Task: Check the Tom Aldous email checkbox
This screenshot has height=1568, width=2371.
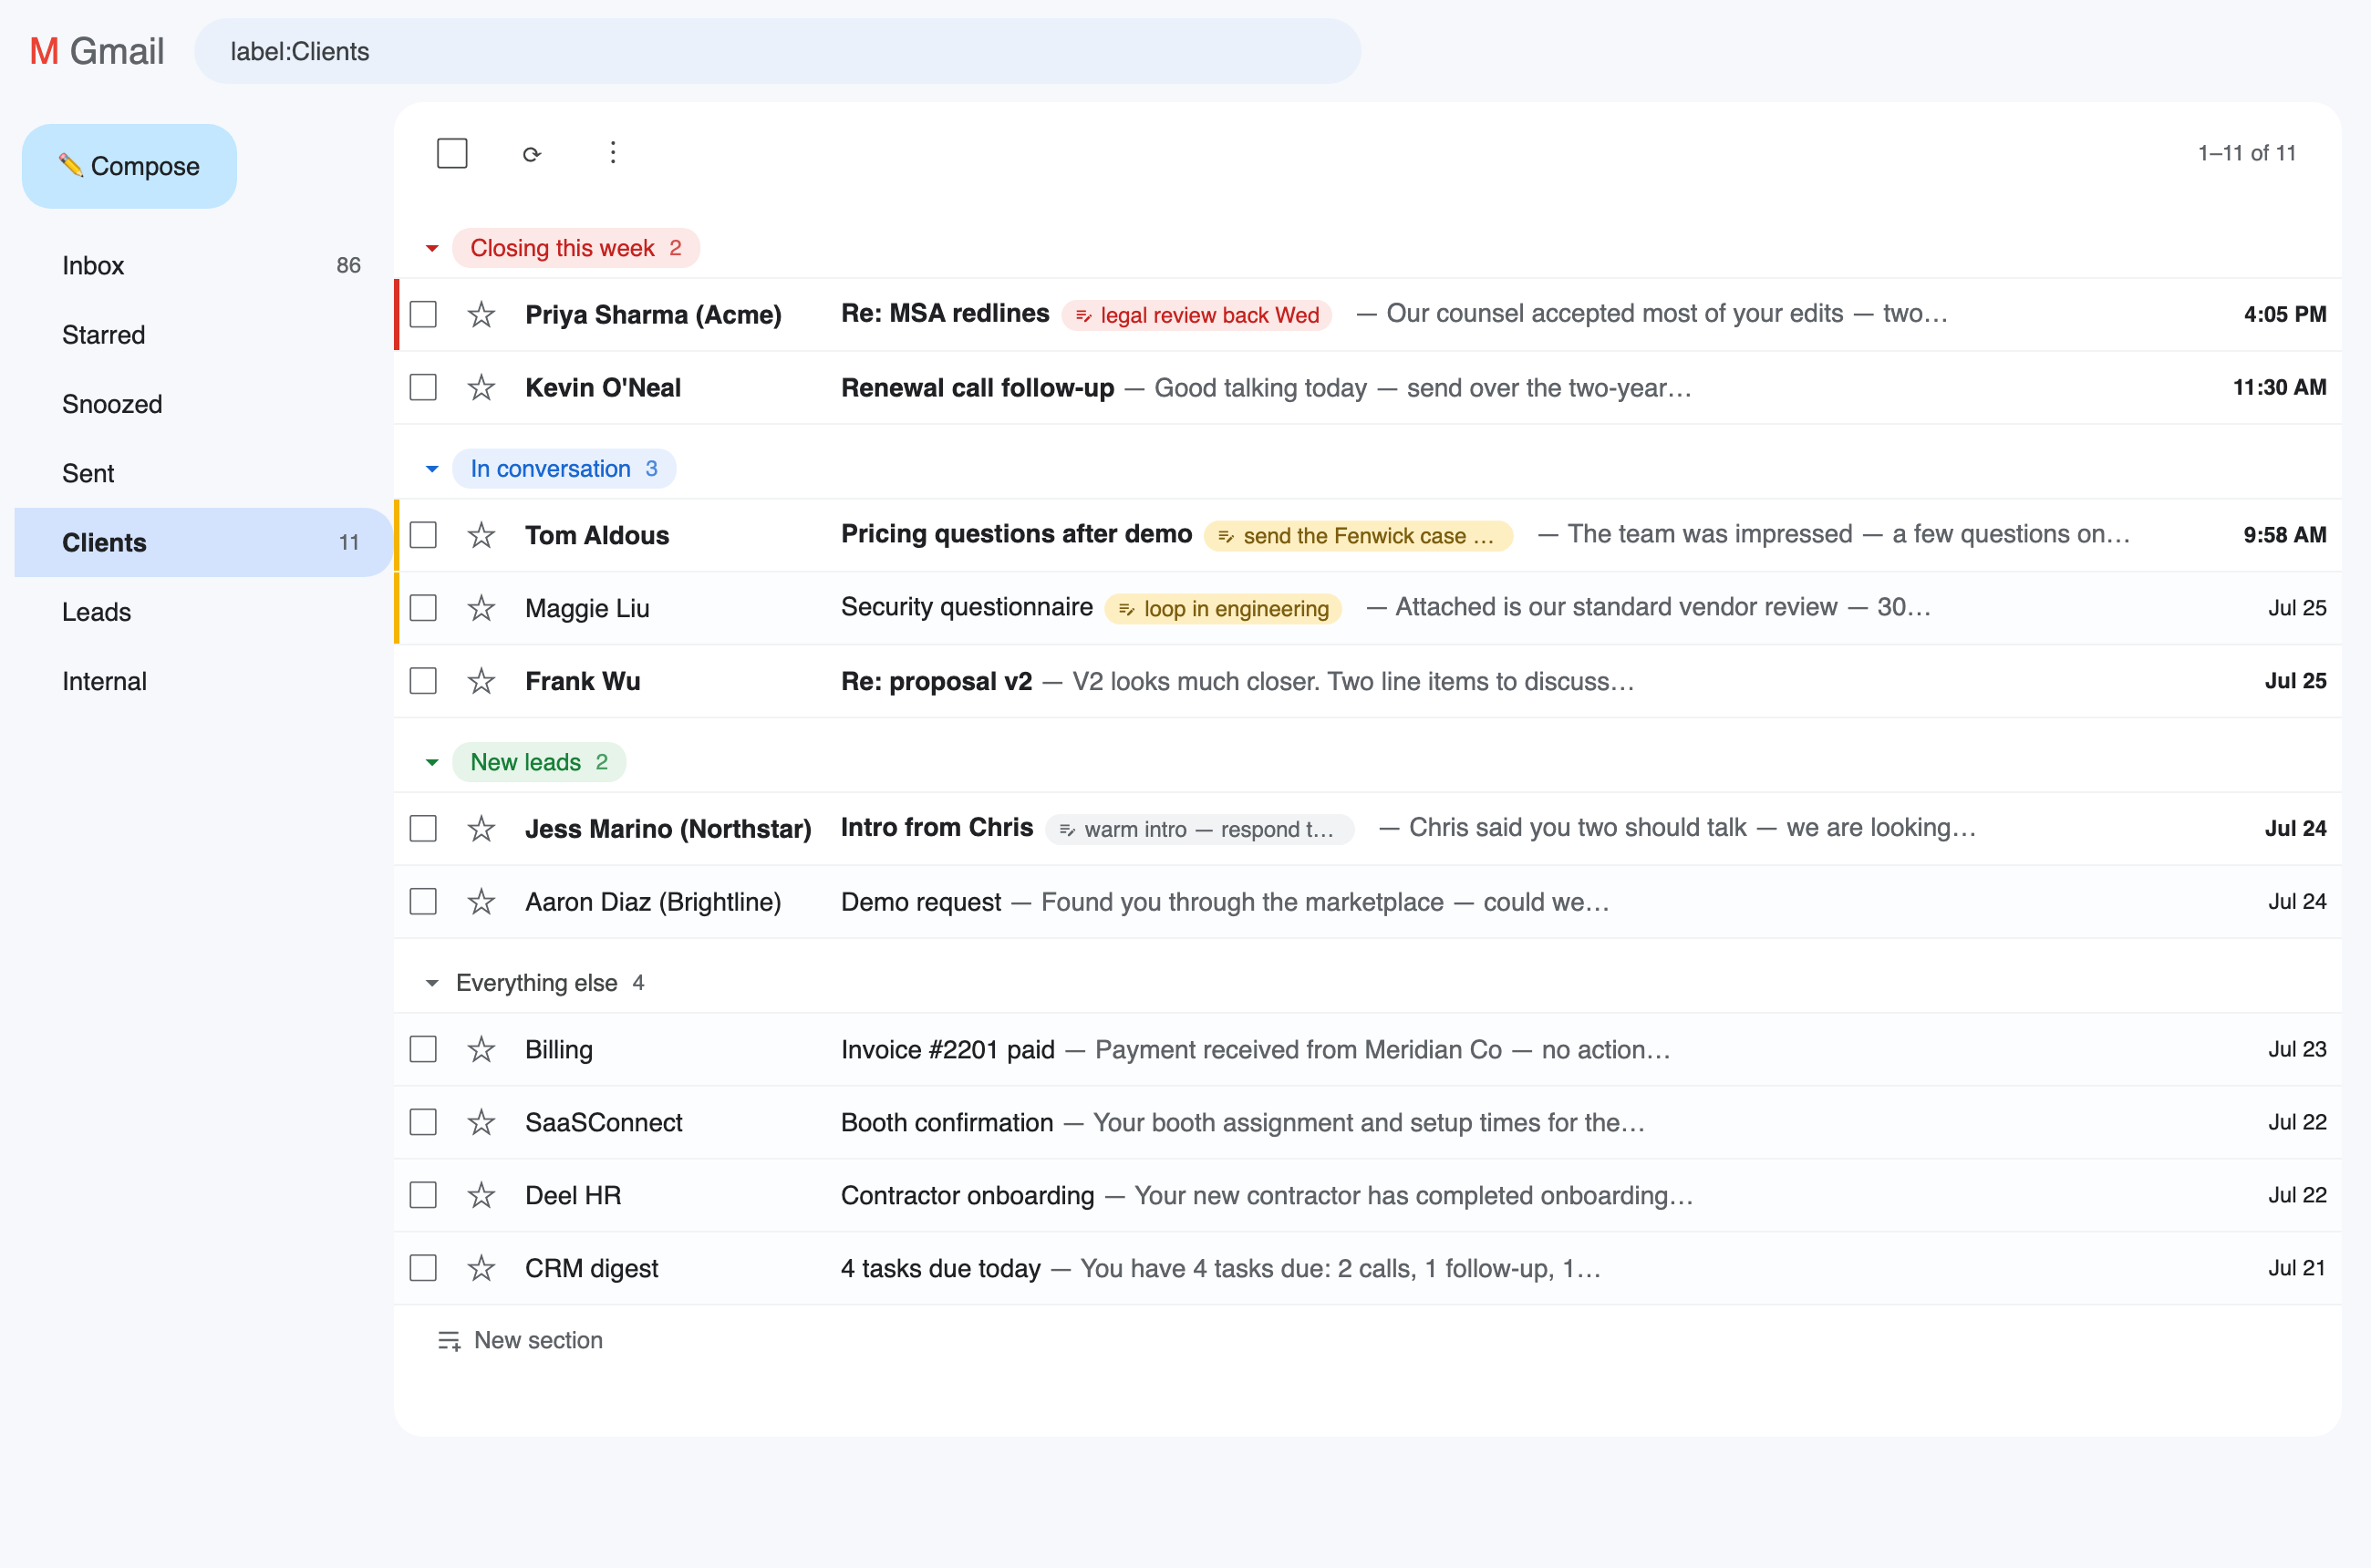Action: pyautogui.click(x=423, y=535)
